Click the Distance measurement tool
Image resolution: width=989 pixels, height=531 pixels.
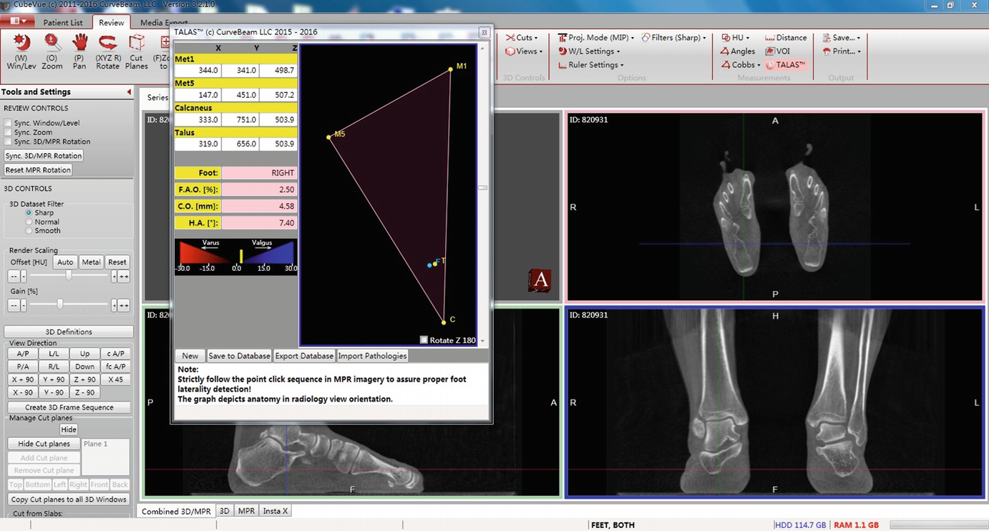pyautogui.click(x=786, y=38)
